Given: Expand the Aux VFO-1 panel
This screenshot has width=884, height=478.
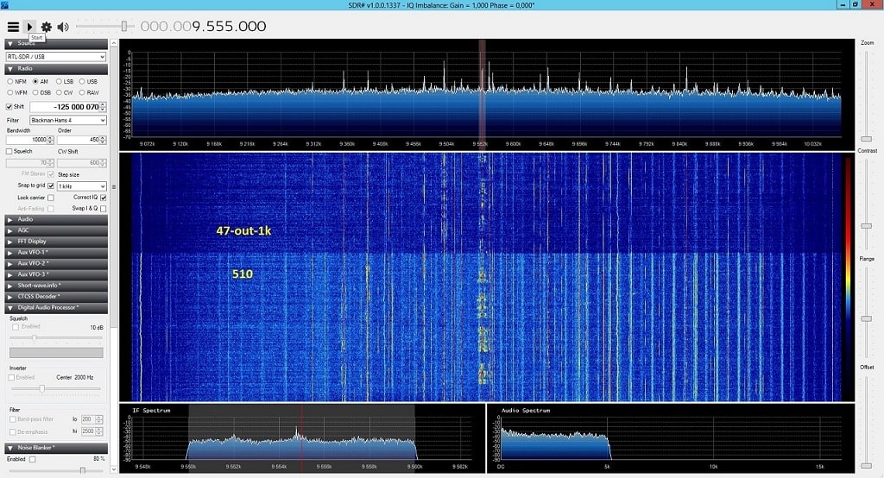Looking at the screenshot, I should 56,253.
